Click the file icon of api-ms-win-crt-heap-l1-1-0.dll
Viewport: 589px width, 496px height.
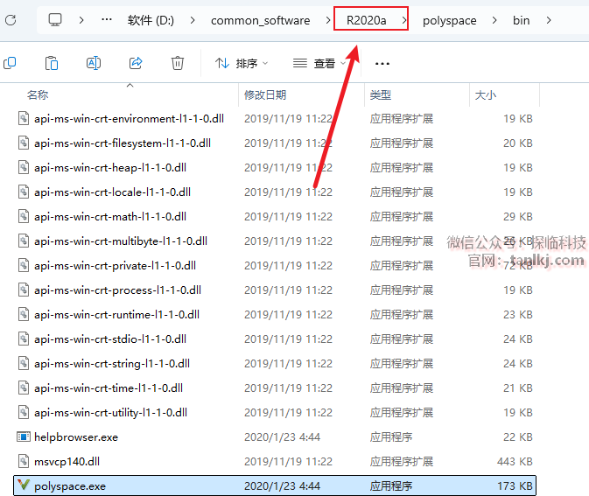(24, 167)
